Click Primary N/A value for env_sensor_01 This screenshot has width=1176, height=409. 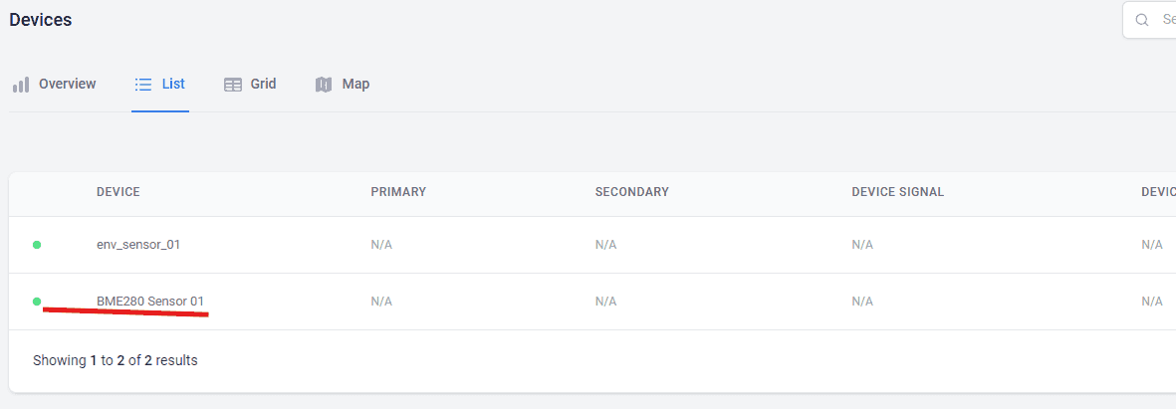(381, 245)
